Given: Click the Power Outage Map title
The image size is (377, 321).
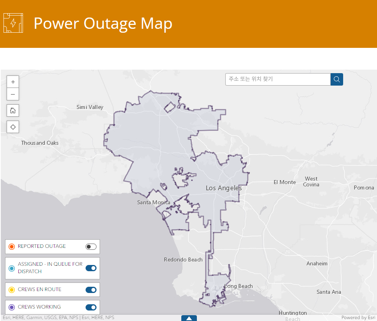Looking at the screenshot, I should [103, 24].
